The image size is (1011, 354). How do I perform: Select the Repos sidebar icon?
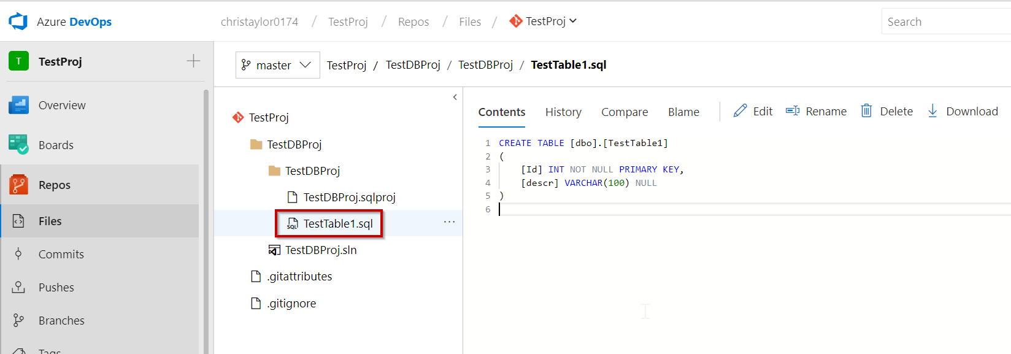pos(19,185)
